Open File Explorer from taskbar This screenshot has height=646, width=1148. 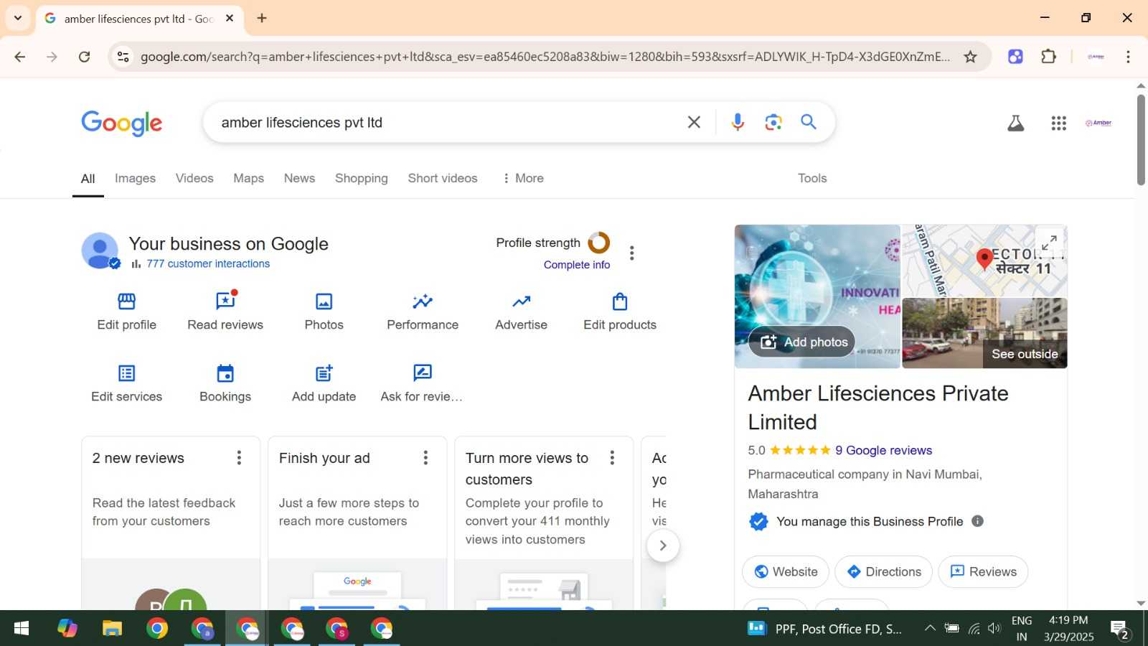pos(112,629)
